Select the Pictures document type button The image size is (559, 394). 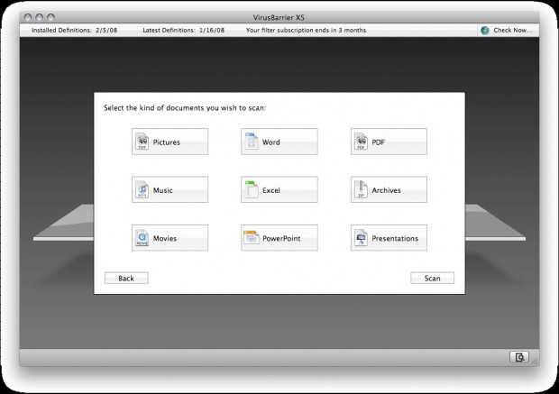point(170,142)
